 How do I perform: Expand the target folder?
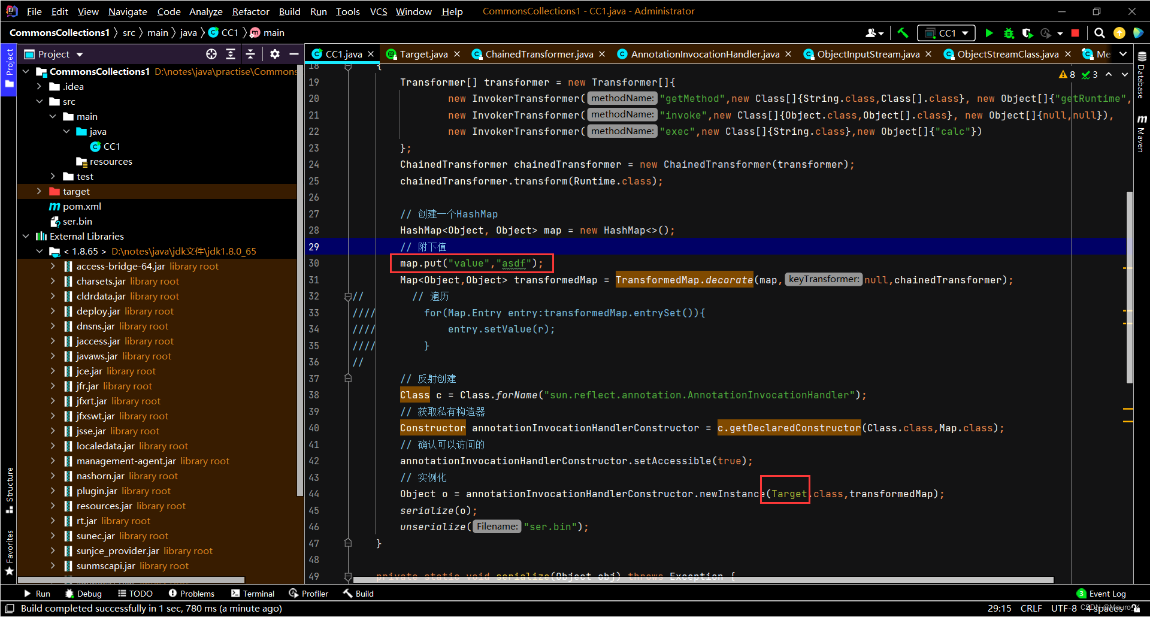[40, 191]
